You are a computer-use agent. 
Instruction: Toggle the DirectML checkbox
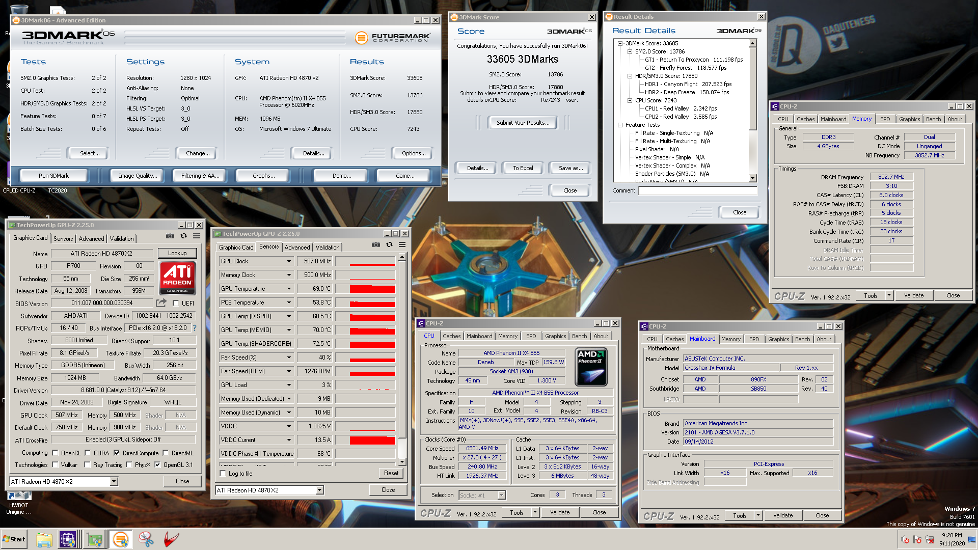click(x=166, y=453)
